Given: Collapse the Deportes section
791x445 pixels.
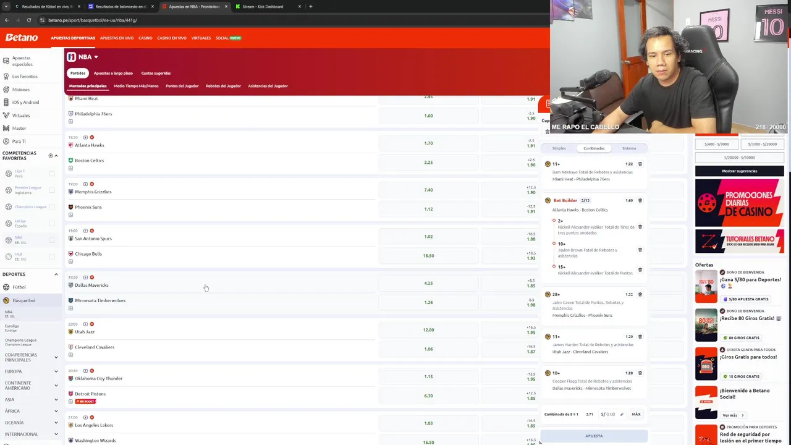Looking at the screenshot, I should tap(56, 274).
